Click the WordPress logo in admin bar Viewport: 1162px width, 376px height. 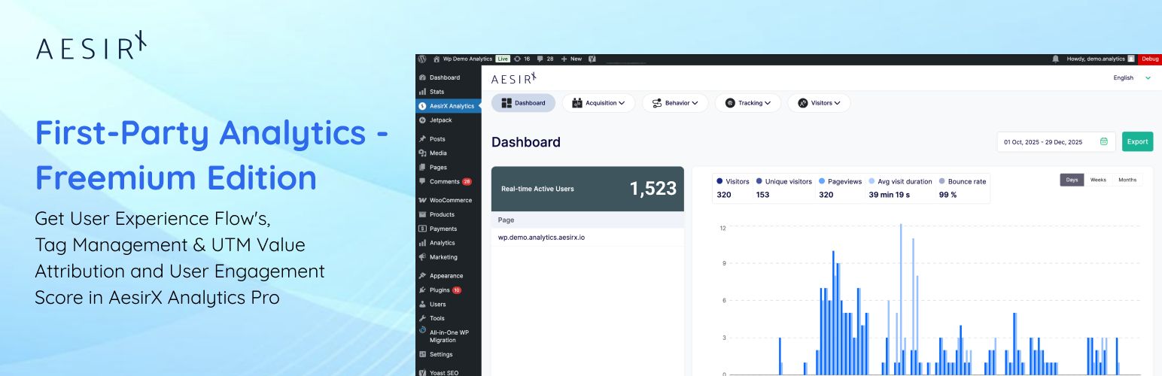click(423, 59)
